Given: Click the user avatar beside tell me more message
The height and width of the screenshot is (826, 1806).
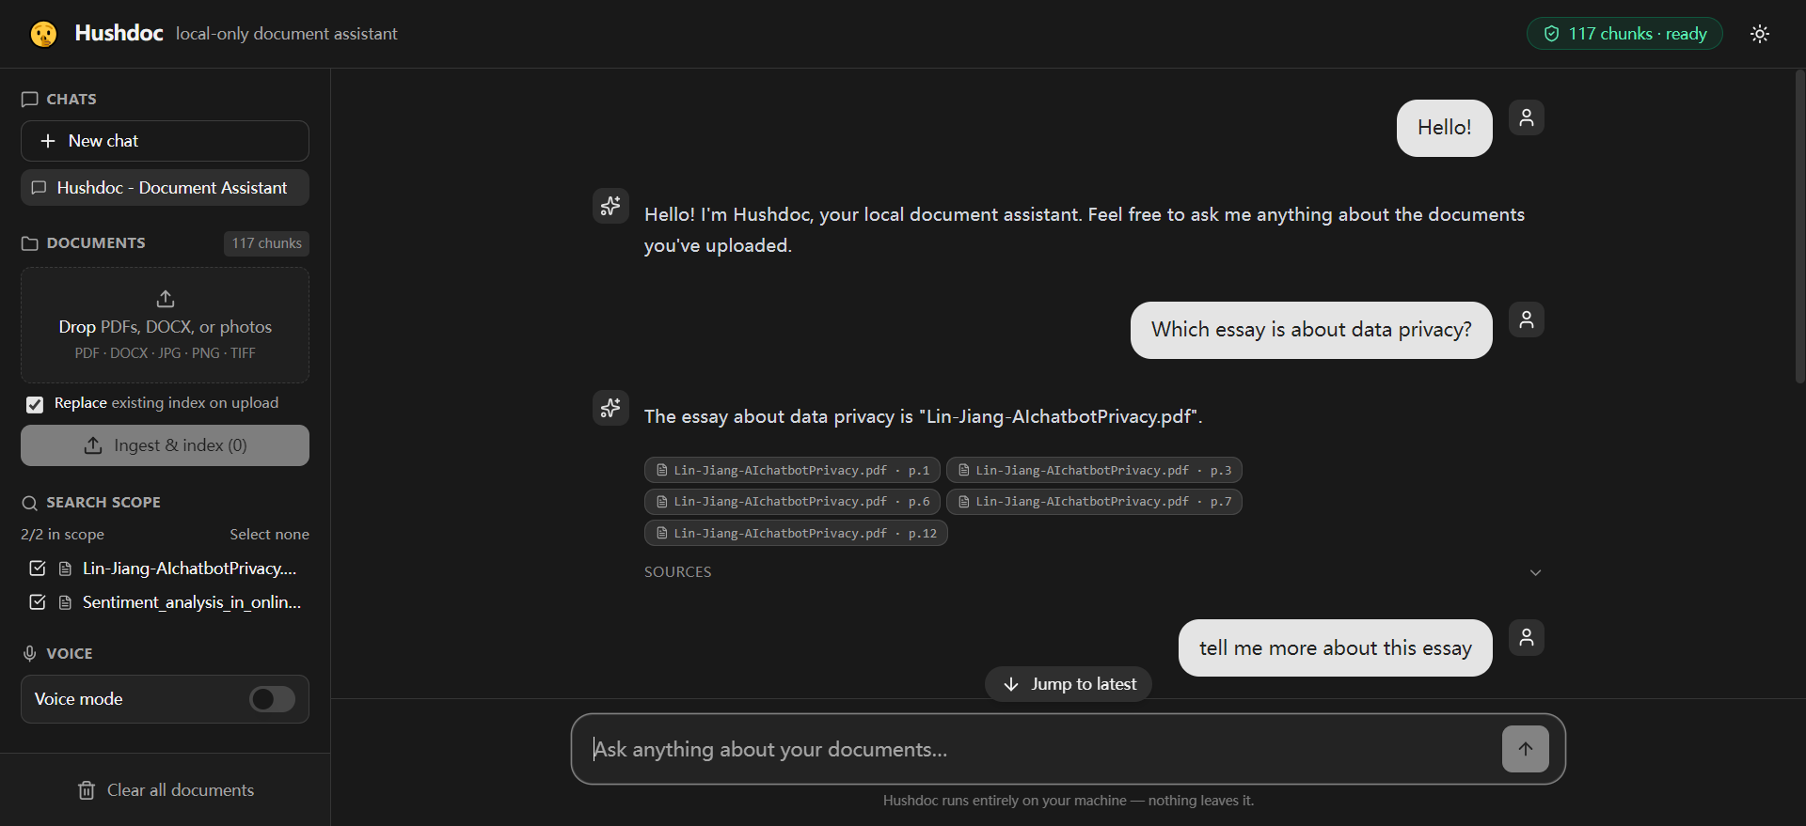Looking at the screenshot, I should click(1527, 637).
